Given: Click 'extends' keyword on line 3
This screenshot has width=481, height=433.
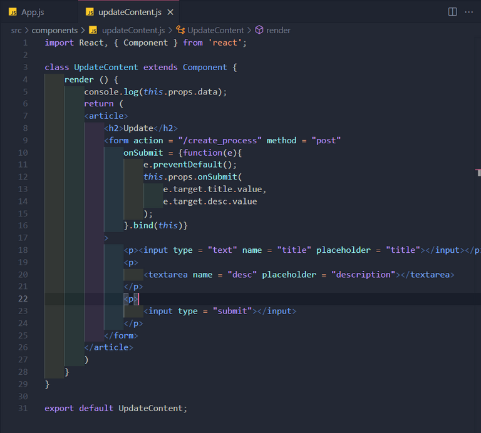Looking at the screenshot, I should 160,68.
